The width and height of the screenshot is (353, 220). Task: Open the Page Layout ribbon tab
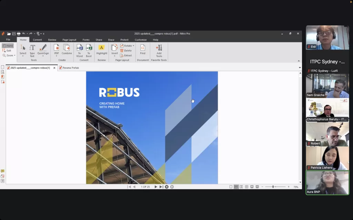point(69,40)
